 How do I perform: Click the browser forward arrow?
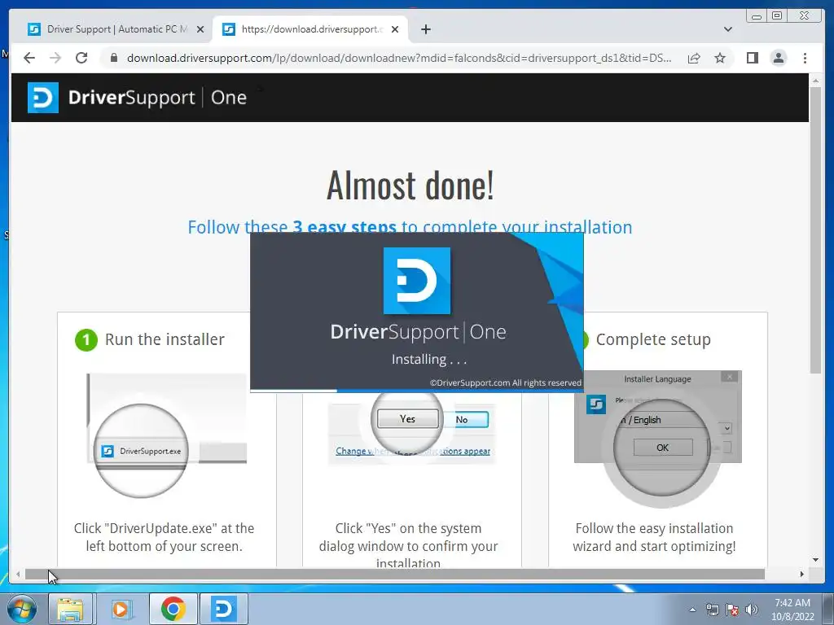click(x=55, y=58)
